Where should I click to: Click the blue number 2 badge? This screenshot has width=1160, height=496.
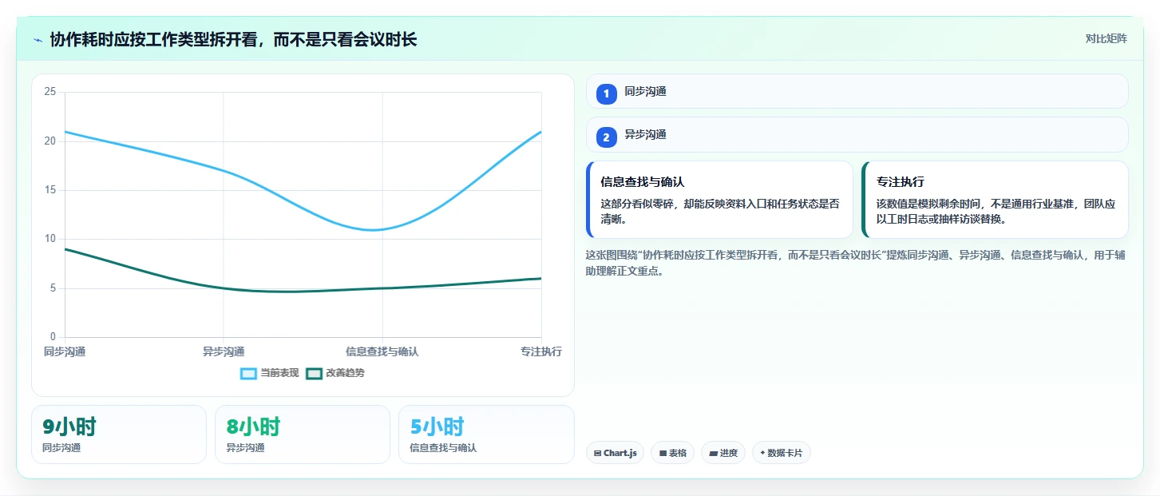606,137
